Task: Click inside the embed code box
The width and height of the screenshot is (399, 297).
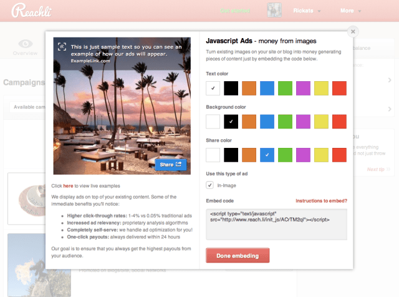Action: coord(276,225)
